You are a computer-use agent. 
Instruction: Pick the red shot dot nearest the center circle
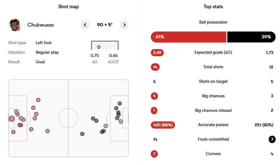click(47, 131)
